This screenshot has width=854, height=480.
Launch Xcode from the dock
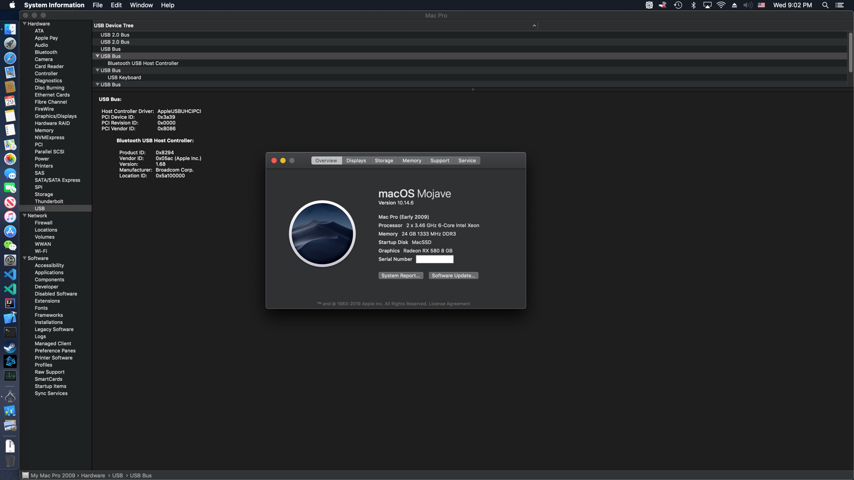click(x=10, y=318)
